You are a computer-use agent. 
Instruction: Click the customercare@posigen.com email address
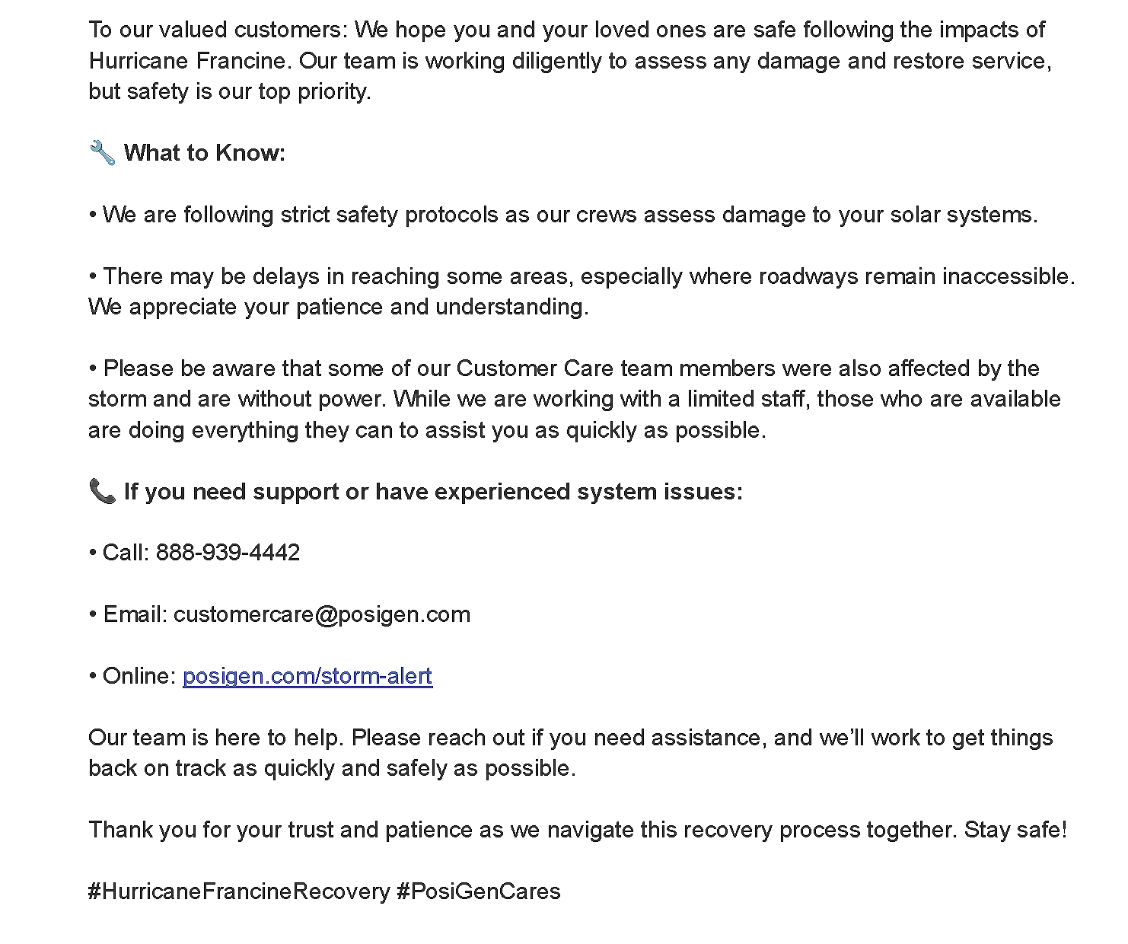(321, 614)
